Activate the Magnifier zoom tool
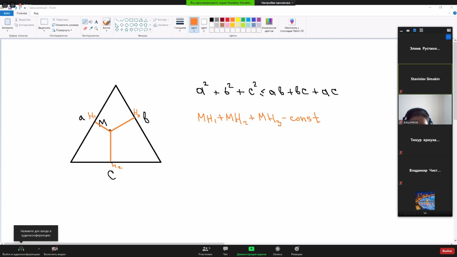Viewport: 457px width, 257px height. (x=96, y=28)
